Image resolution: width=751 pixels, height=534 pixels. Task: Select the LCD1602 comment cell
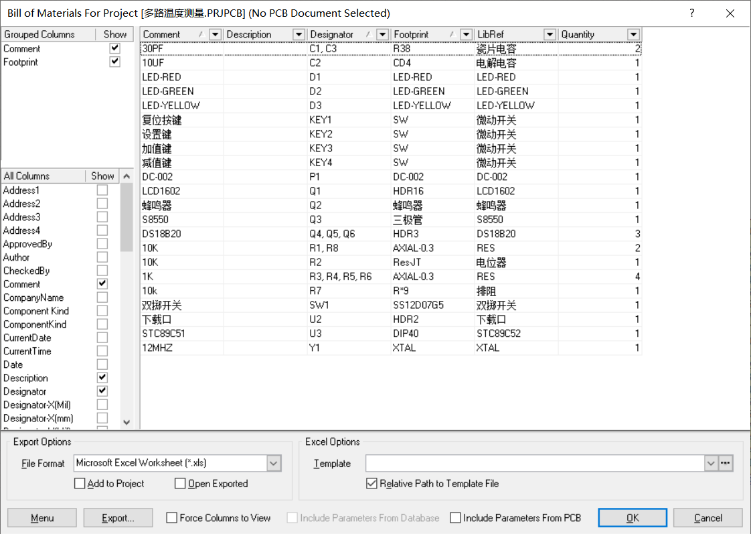(181, 191)
